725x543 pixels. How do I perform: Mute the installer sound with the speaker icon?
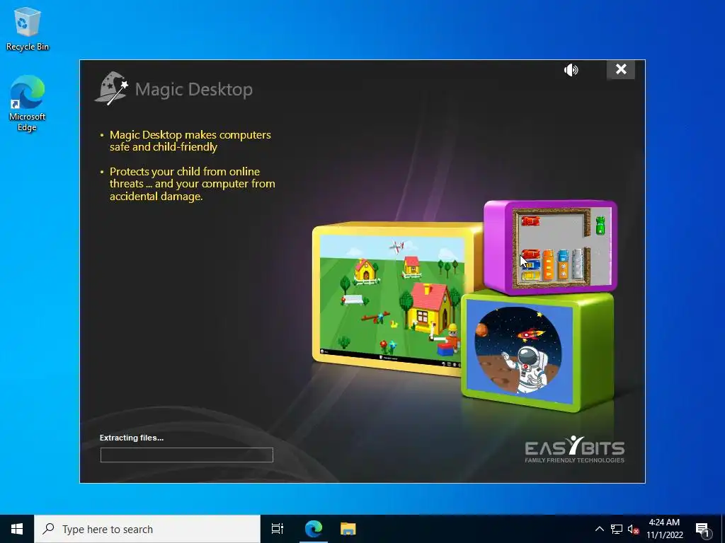pyautogui.click(x=571, y=70)
